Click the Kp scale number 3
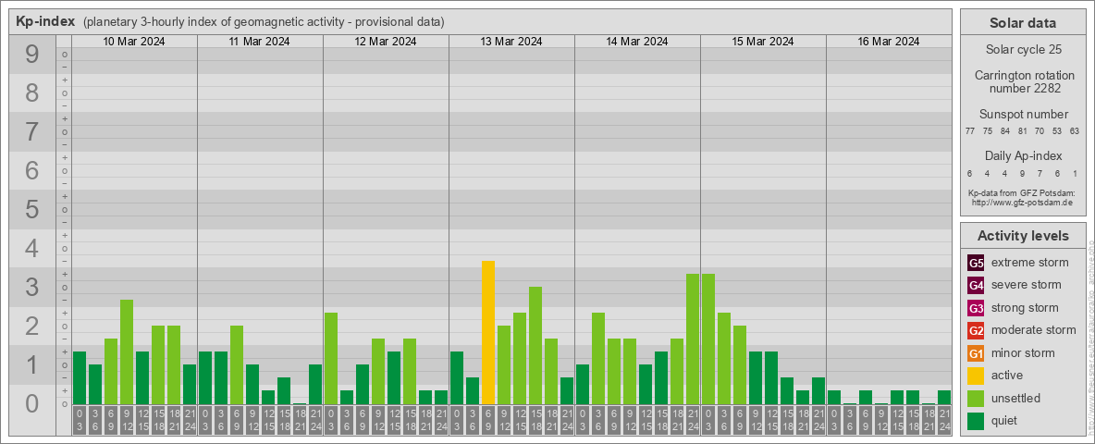 click(32, 287)
